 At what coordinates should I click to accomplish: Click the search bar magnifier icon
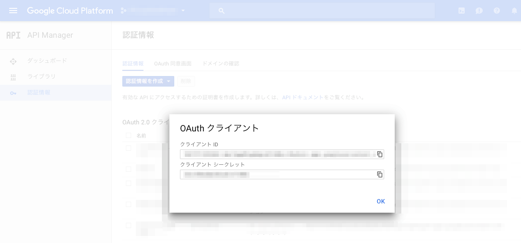(222, 11)
